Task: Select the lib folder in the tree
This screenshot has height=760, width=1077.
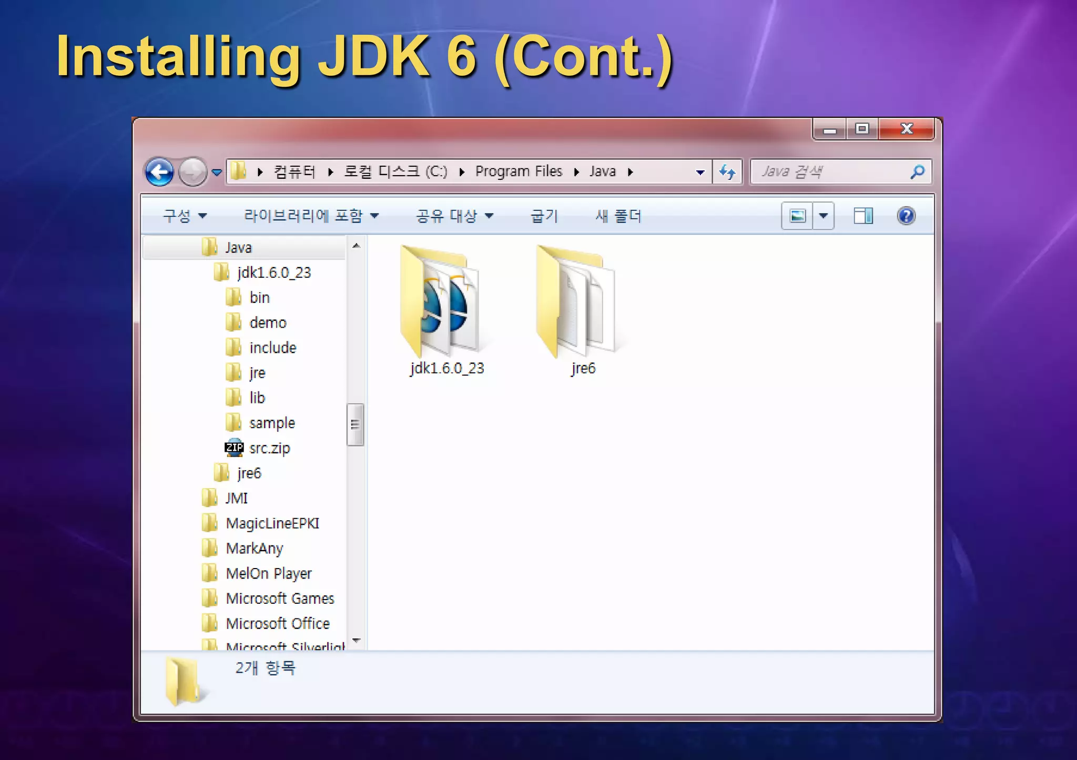Action: point(257,398)
